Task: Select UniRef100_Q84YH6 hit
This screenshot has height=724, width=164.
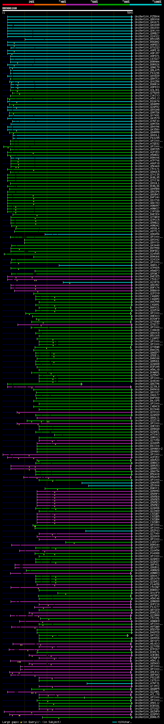Action: click(x=147, y=127)
